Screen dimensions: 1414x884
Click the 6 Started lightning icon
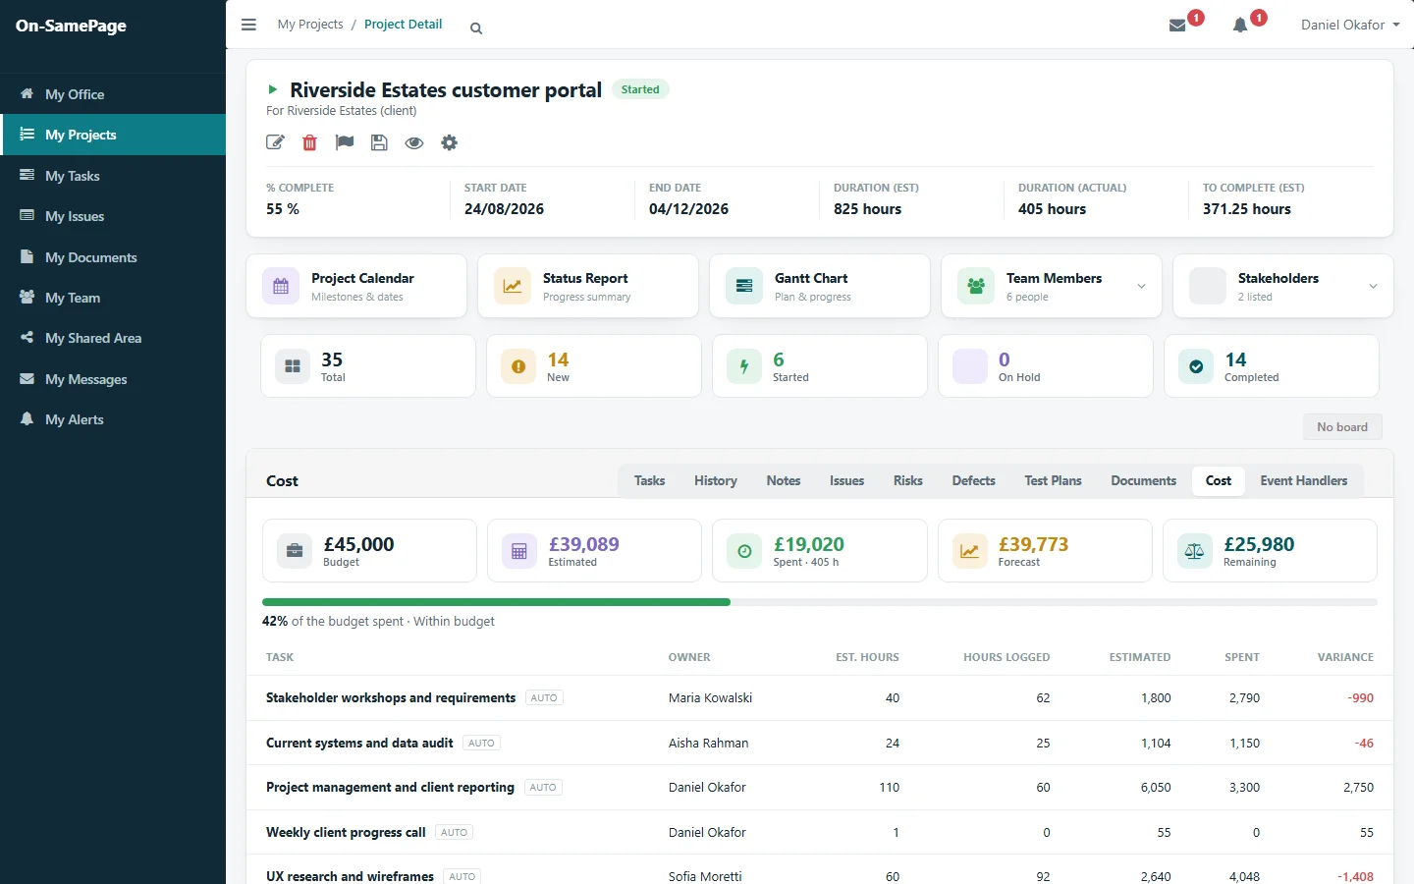click(x=744, y=366)
